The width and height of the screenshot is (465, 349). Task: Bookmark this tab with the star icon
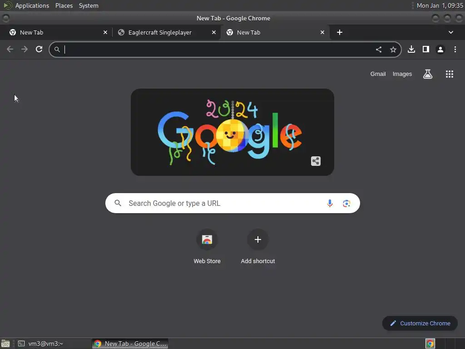pos(393,50)
